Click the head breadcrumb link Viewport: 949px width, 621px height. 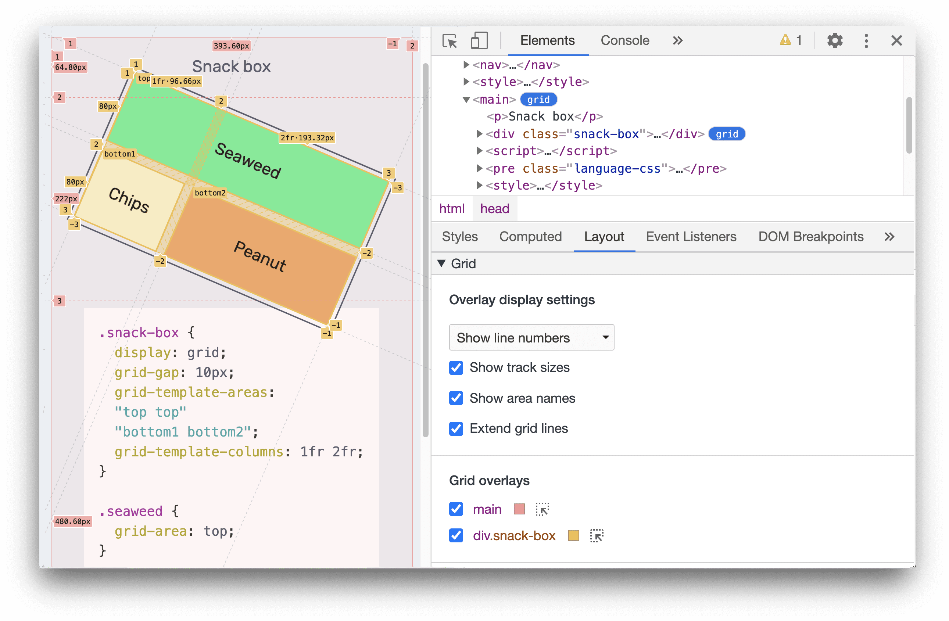(x=495, y=209)
